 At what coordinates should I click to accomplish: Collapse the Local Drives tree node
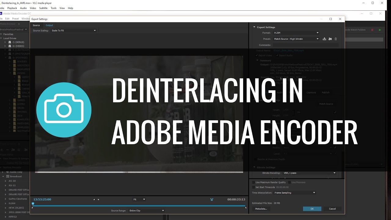click(2, 38)
